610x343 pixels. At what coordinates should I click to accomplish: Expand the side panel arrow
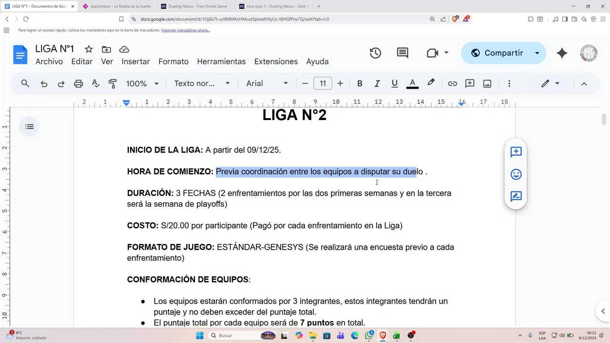[603, 311]
